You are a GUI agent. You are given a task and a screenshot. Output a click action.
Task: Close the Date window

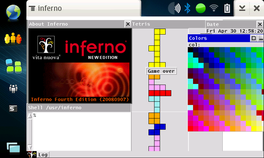point(260,24)
